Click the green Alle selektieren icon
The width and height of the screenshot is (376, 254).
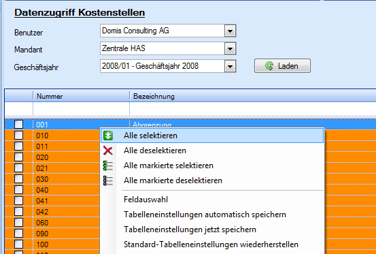(x=108, y=136)
